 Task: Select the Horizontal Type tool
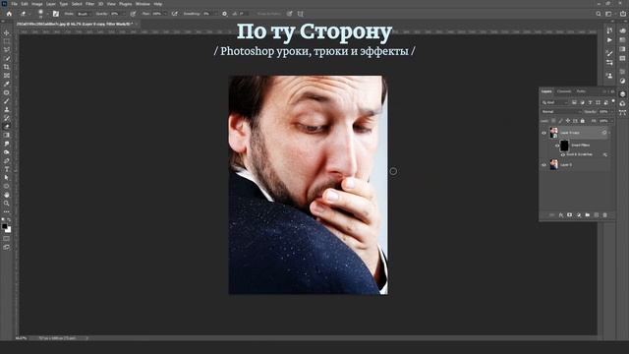pyautogui.click(x=7, y=169)
